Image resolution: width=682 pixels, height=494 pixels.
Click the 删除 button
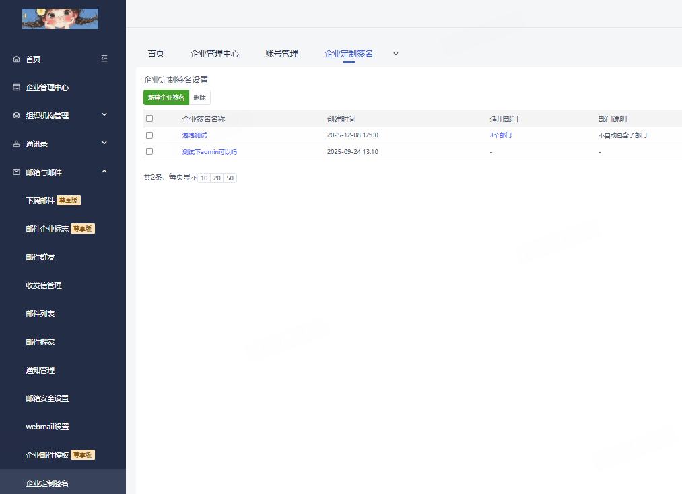(x=200, y=98)
